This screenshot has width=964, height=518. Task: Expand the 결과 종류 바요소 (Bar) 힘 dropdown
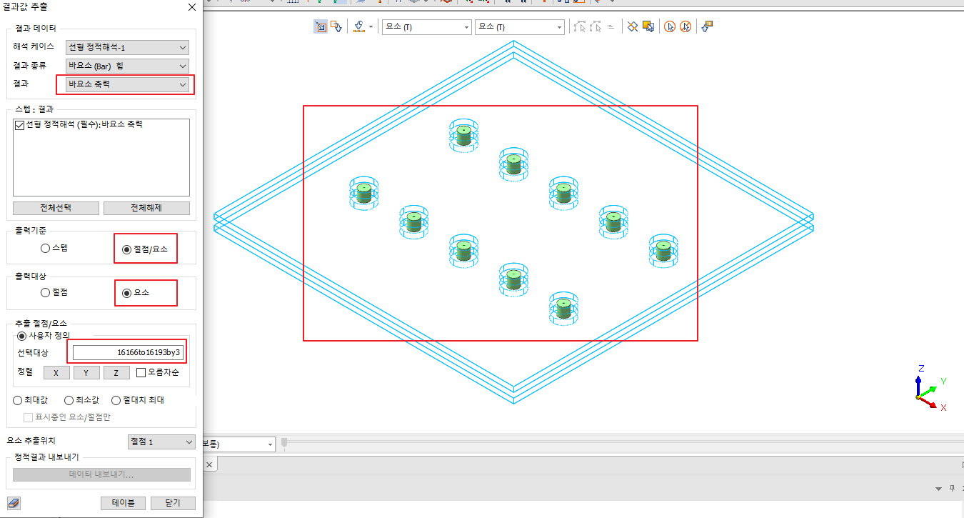(126, 66)
